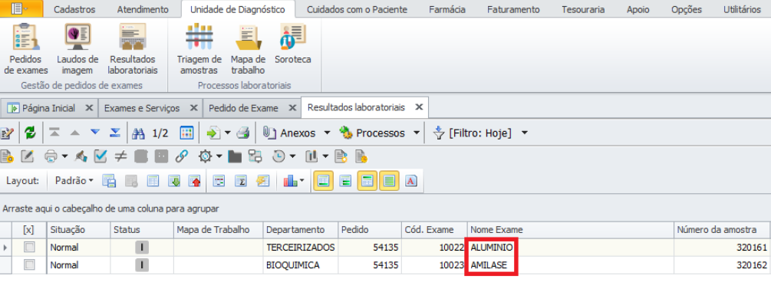
Task: Switch to Página Inicial tab
Action: point(48,107)
